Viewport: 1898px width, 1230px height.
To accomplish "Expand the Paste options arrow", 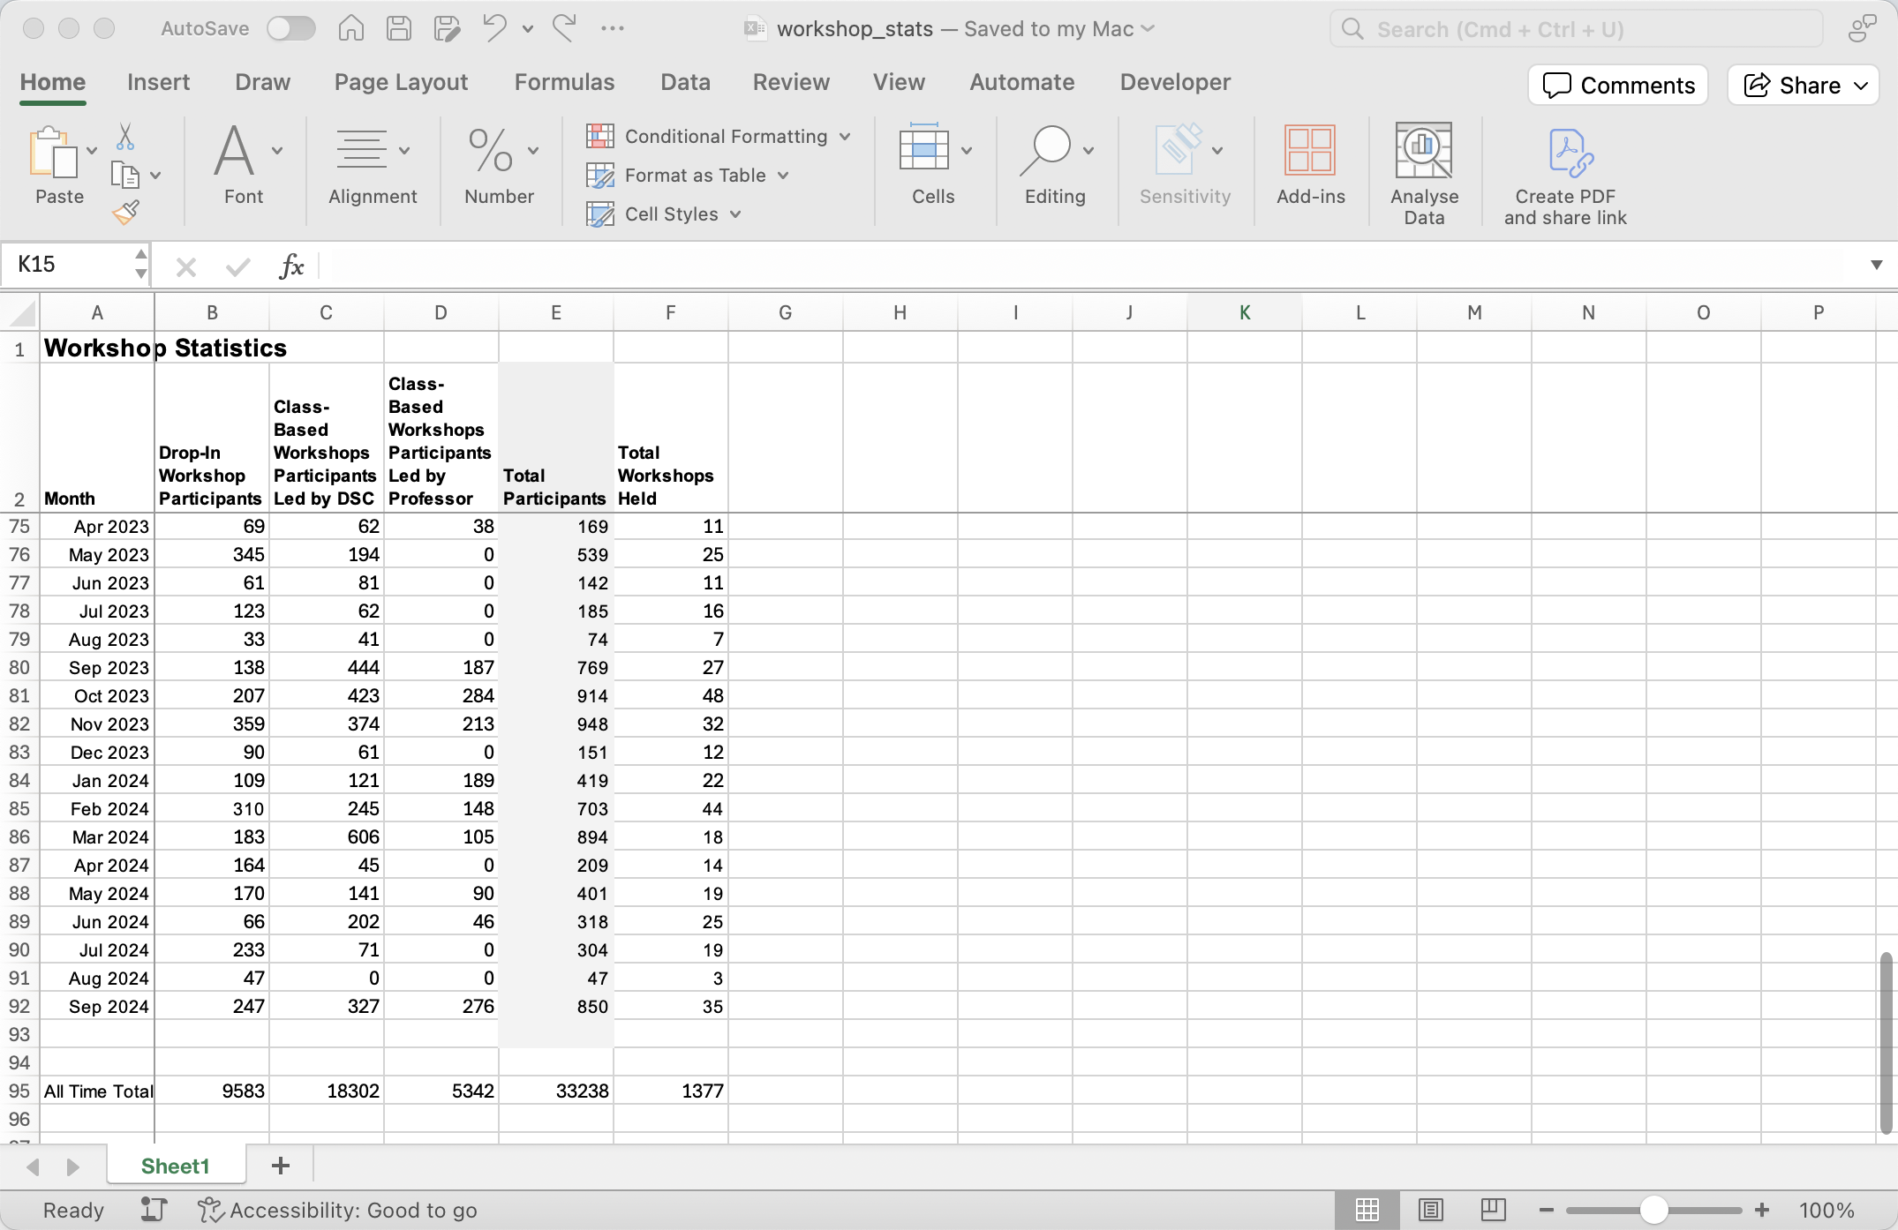I will click(x=92, y=151).
